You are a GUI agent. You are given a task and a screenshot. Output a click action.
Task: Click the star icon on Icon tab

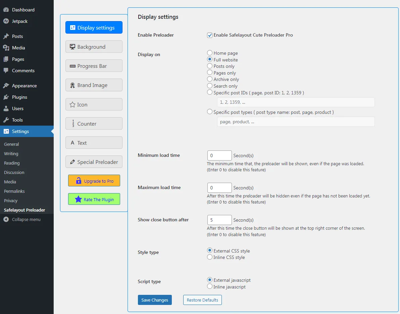pyautogui.click(x=72, y=105)
